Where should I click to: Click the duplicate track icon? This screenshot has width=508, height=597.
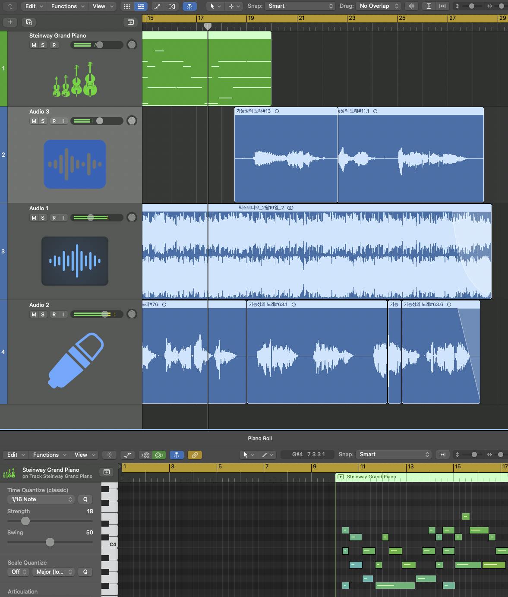pyautogui.click(x=29, y=22)
